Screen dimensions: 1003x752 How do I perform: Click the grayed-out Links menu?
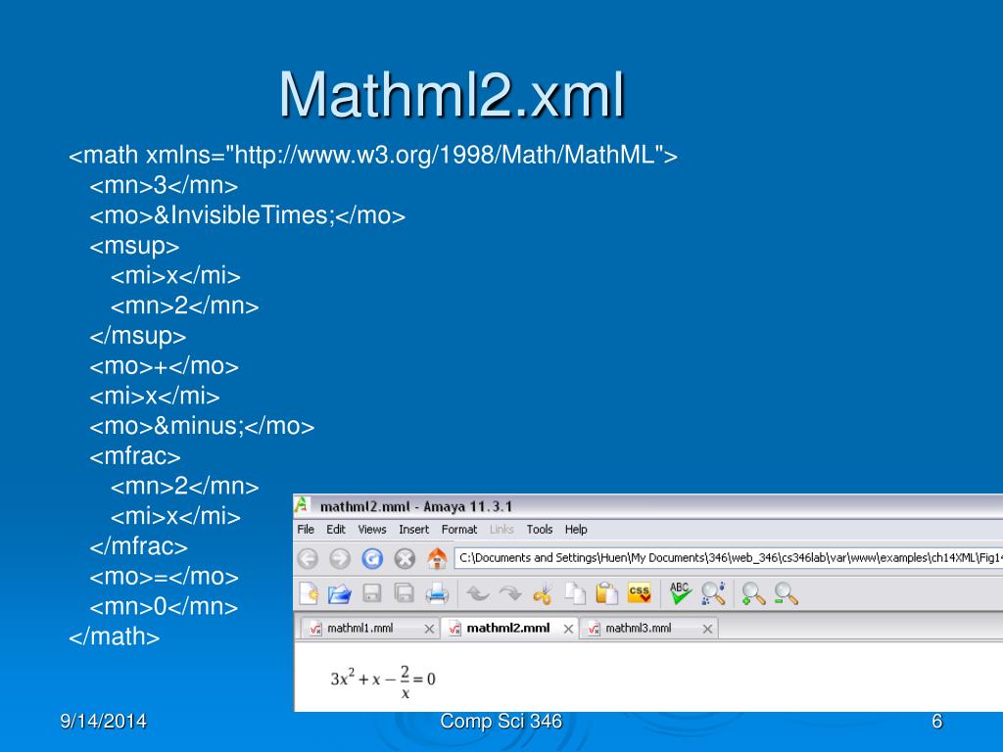point(501,530)
